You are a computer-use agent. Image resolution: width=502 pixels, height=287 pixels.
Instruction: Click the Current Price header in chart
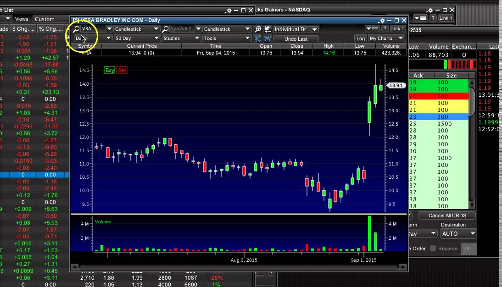142,46
